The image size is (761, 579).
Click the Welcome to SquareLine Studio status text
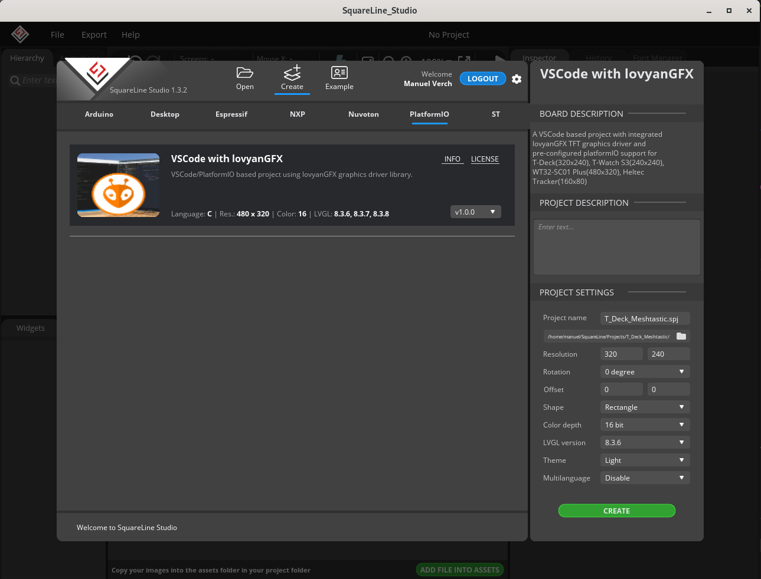tap(127, 528)
